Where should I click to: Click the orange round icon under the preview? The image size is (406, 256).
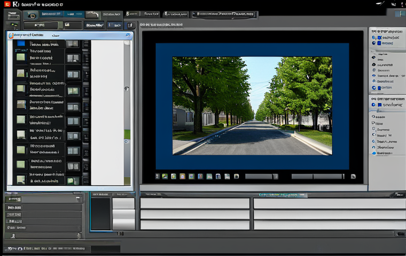(182, 177)
